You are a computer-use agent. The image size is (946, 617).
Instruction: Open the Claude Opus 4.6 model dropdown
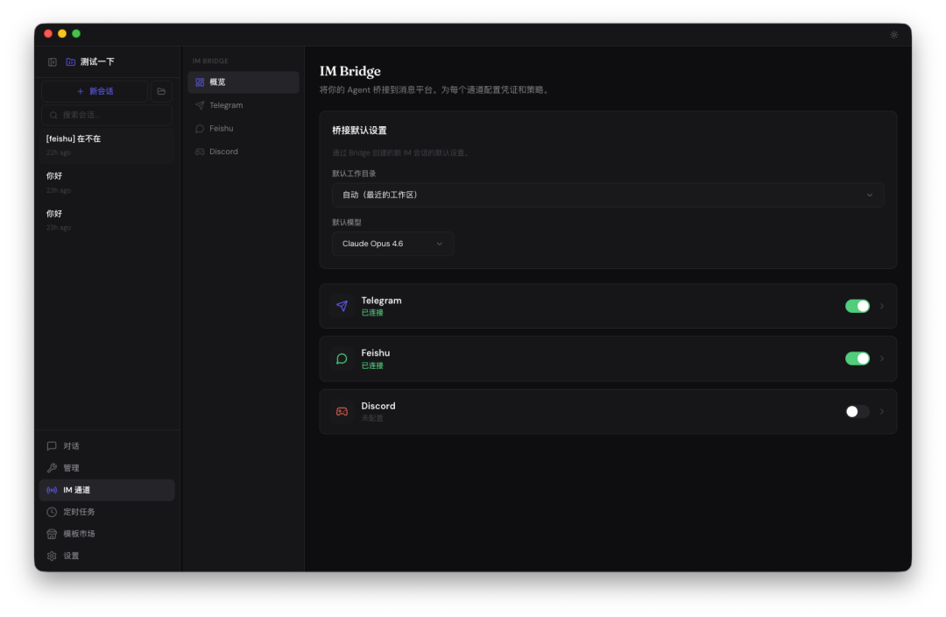pos(392,244)
